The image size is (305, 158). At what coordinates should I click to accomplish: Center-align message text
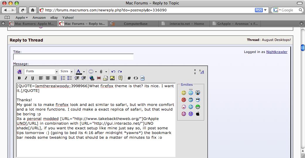[48, 78]
